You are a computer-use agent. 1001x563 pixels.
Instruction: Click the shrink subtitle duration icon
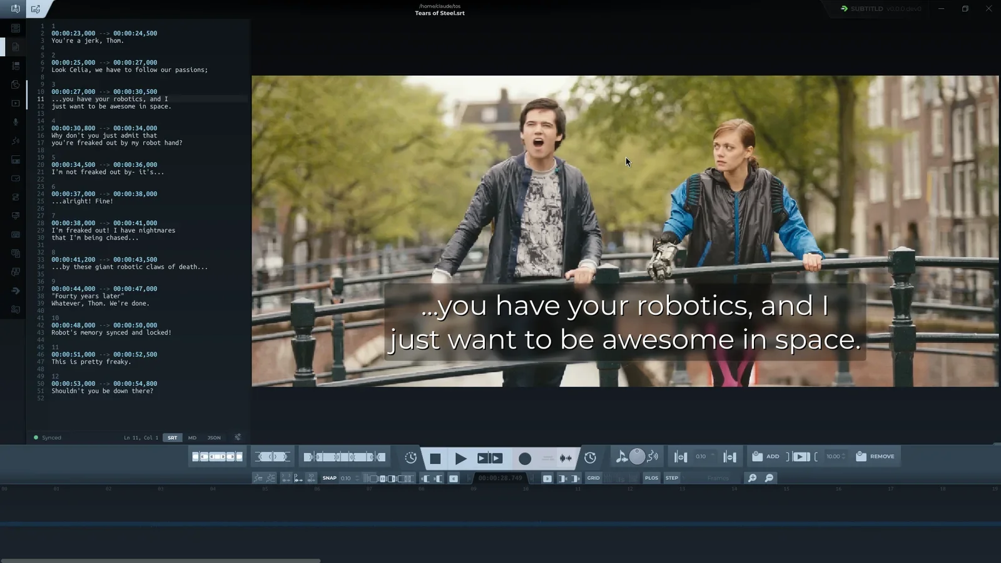pos(729,457)
